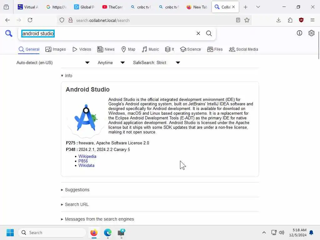Open the SafeSearch Strict dropdown

(157, 62)
